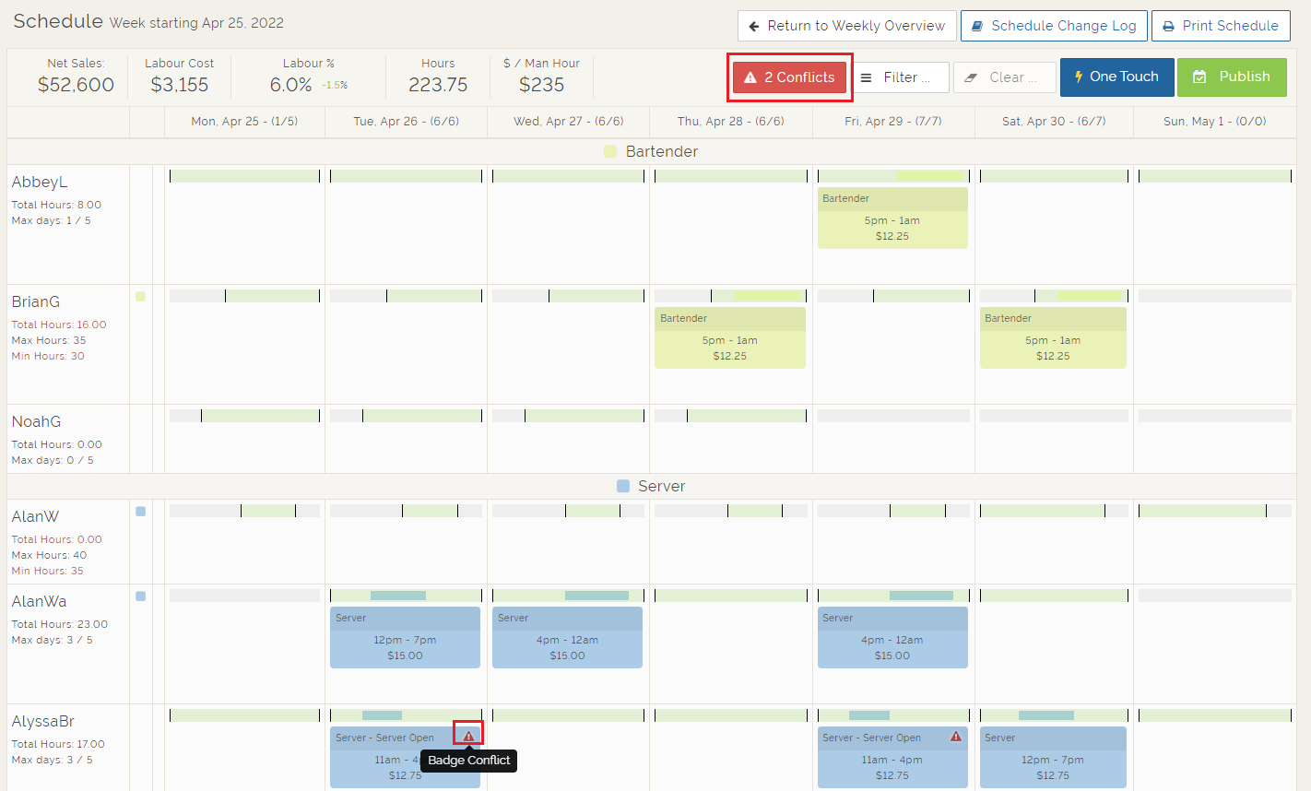This screenshot has width=1311, height=791.
Task: Select the Fri, Apr 29 column header
Action: click(x=892, y=122)
